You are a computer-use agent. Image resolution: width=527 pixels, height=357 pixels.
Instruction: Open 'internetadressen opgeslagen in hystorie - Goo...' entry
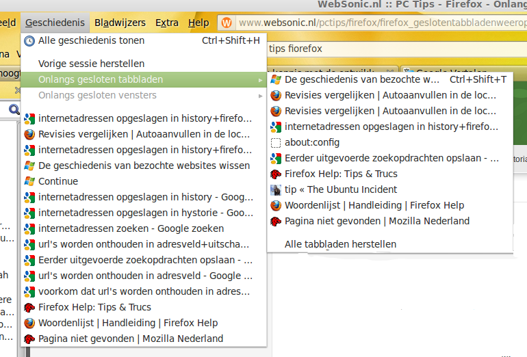144,213
